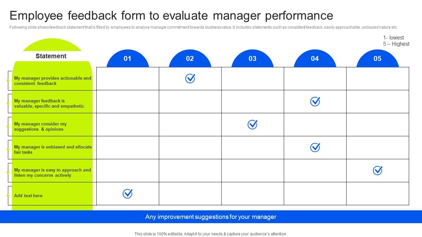The height and width of the screenshot is (237, 422).
Task: Click the checkmark in easy to approach row
Action: 377,171
